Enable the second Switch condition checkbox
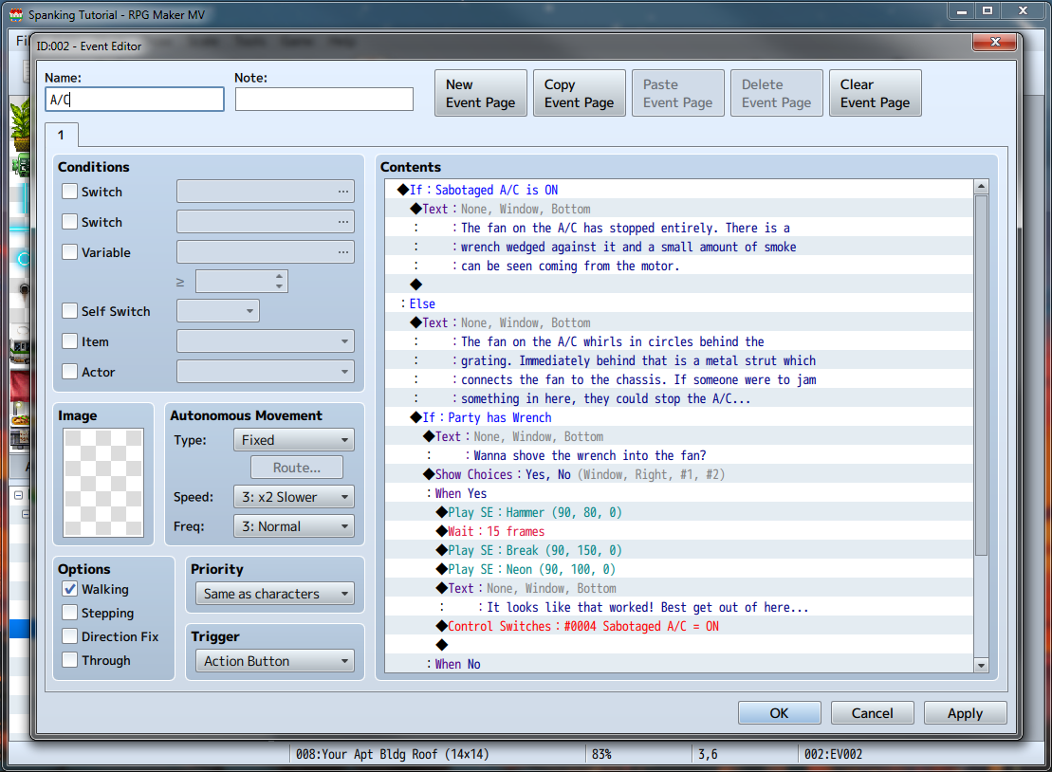 [69, 221]
